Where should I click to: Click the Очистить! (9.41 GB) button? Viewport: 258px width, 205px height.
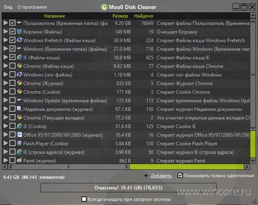point(128,187)
